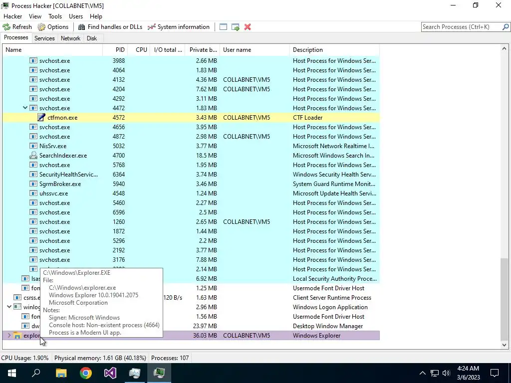This screenshot has height=383, width=511.
Task: Open Find handles or DLLs
Action: tap(110, 27)
